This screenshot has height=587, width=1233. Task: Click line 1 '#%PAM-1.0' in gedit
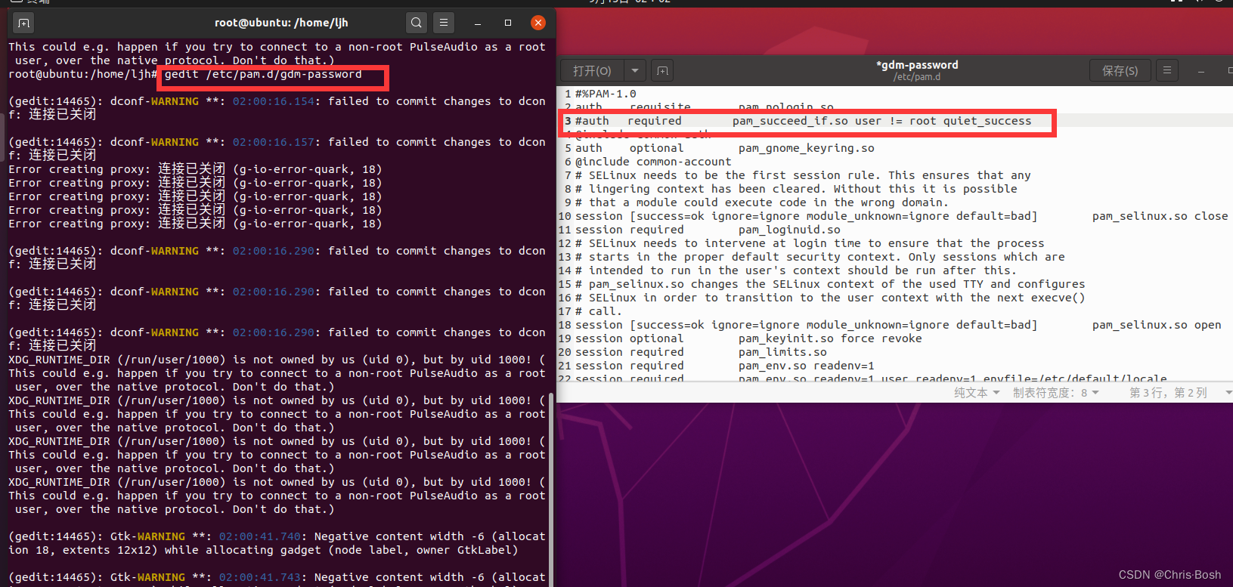(x=606, y=94)
